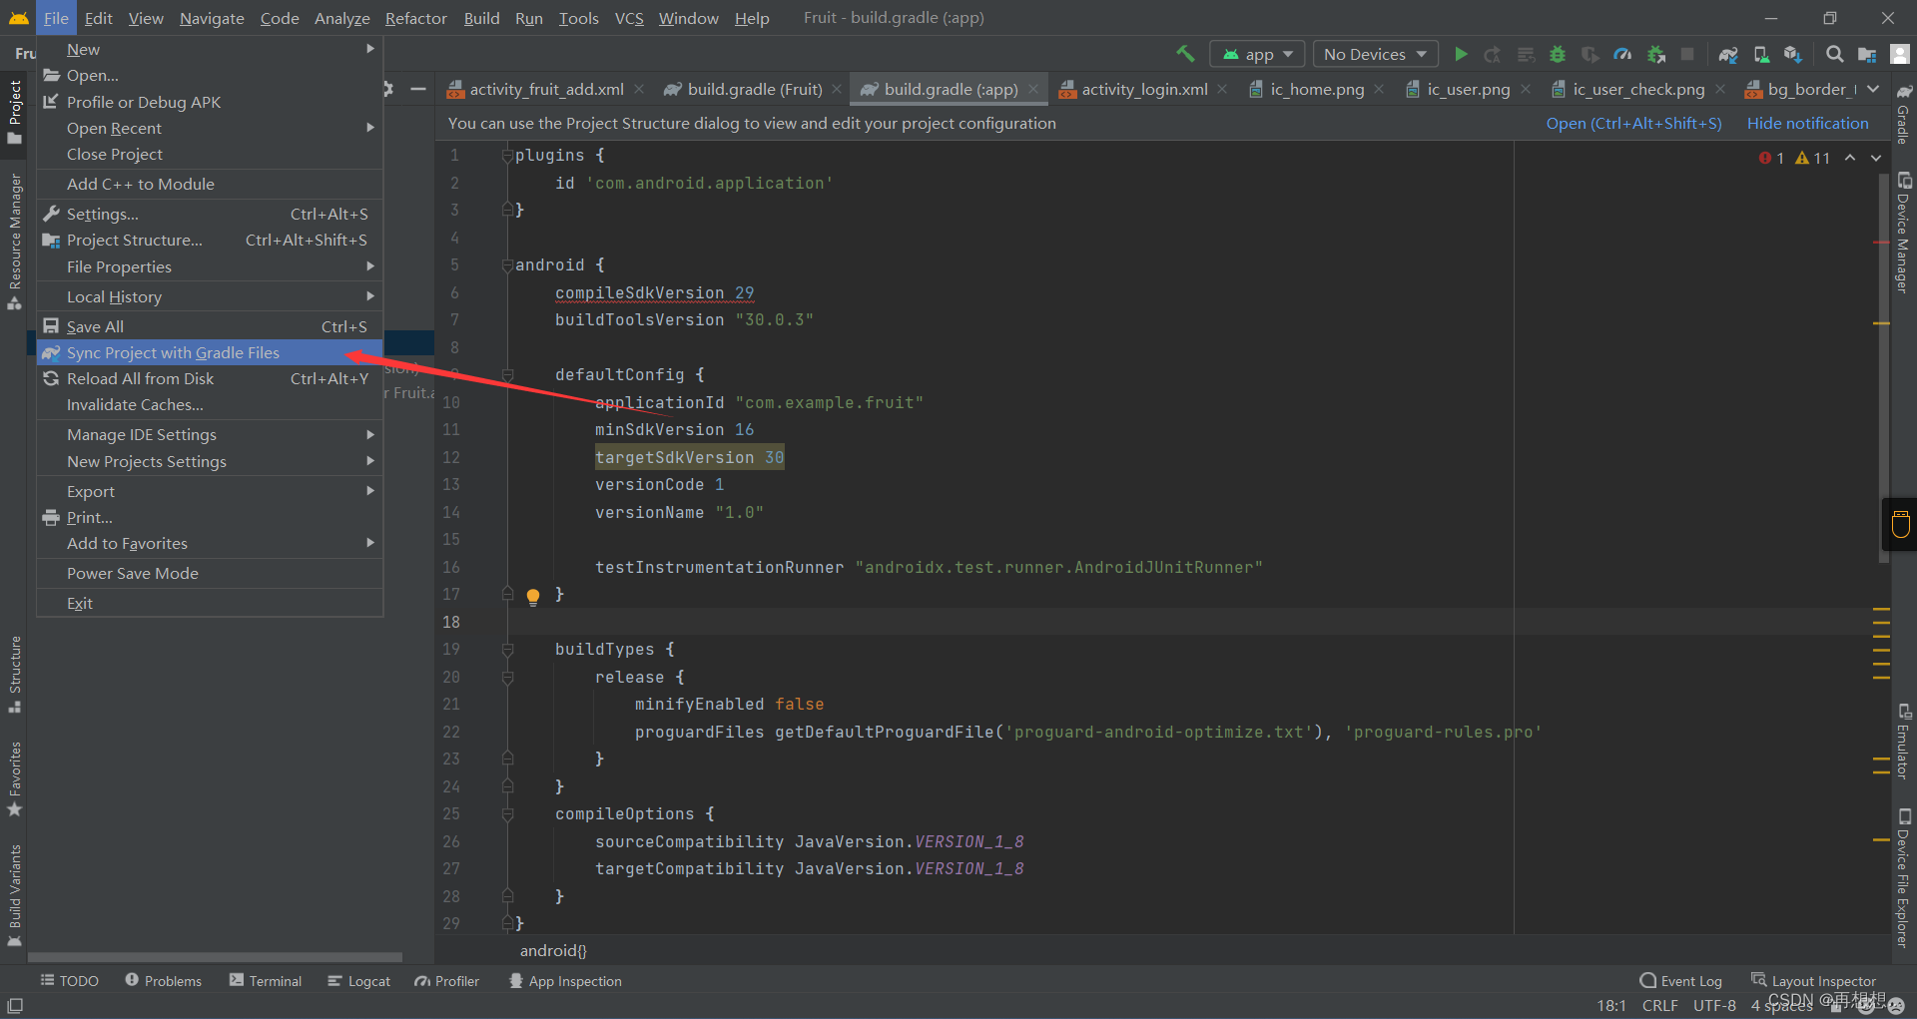Open Search Everywhere with the magnifier icon
This screenshot has height=1019, width=1917.
[1833, 54]
